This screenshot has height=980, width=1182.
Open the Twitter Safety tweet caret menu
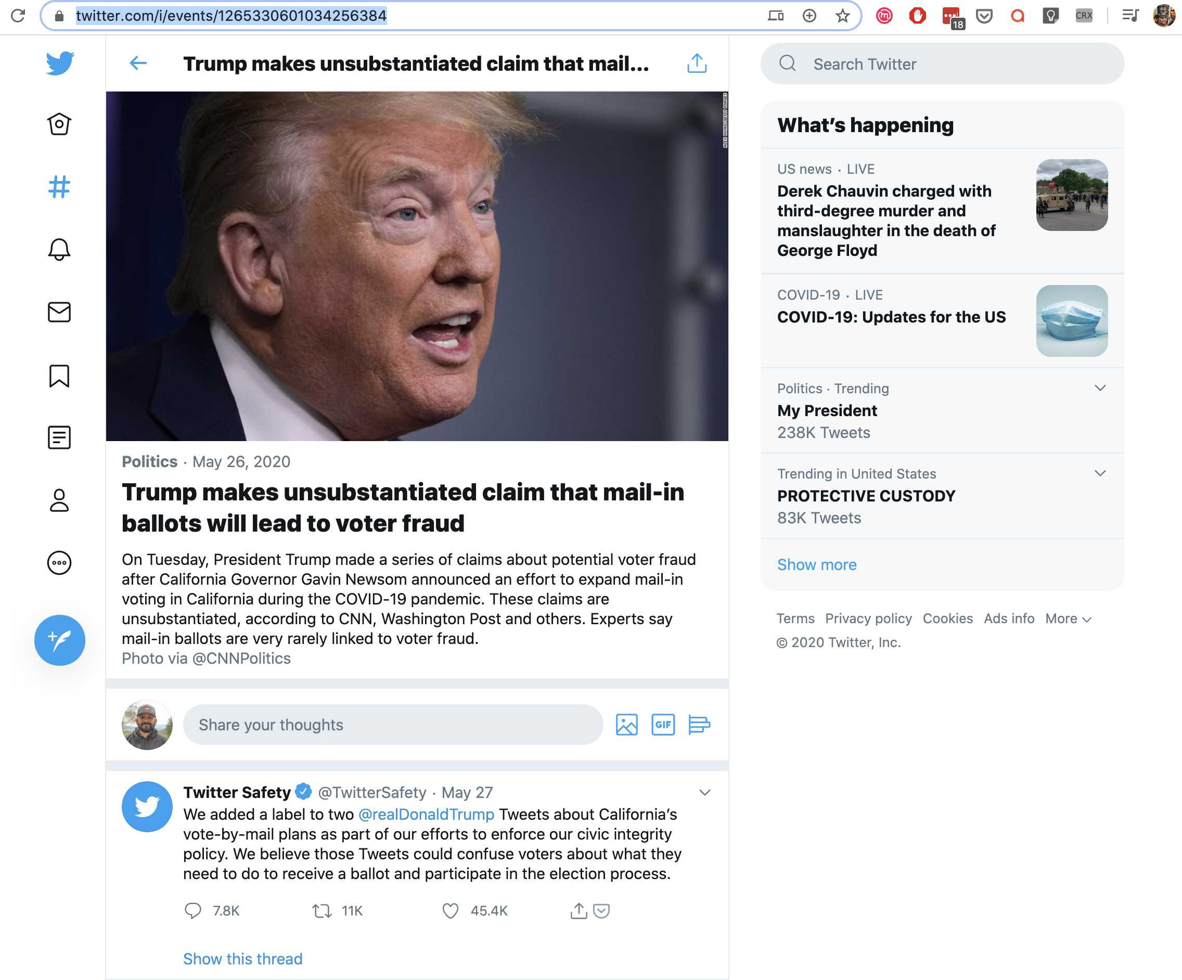(705, 792)
